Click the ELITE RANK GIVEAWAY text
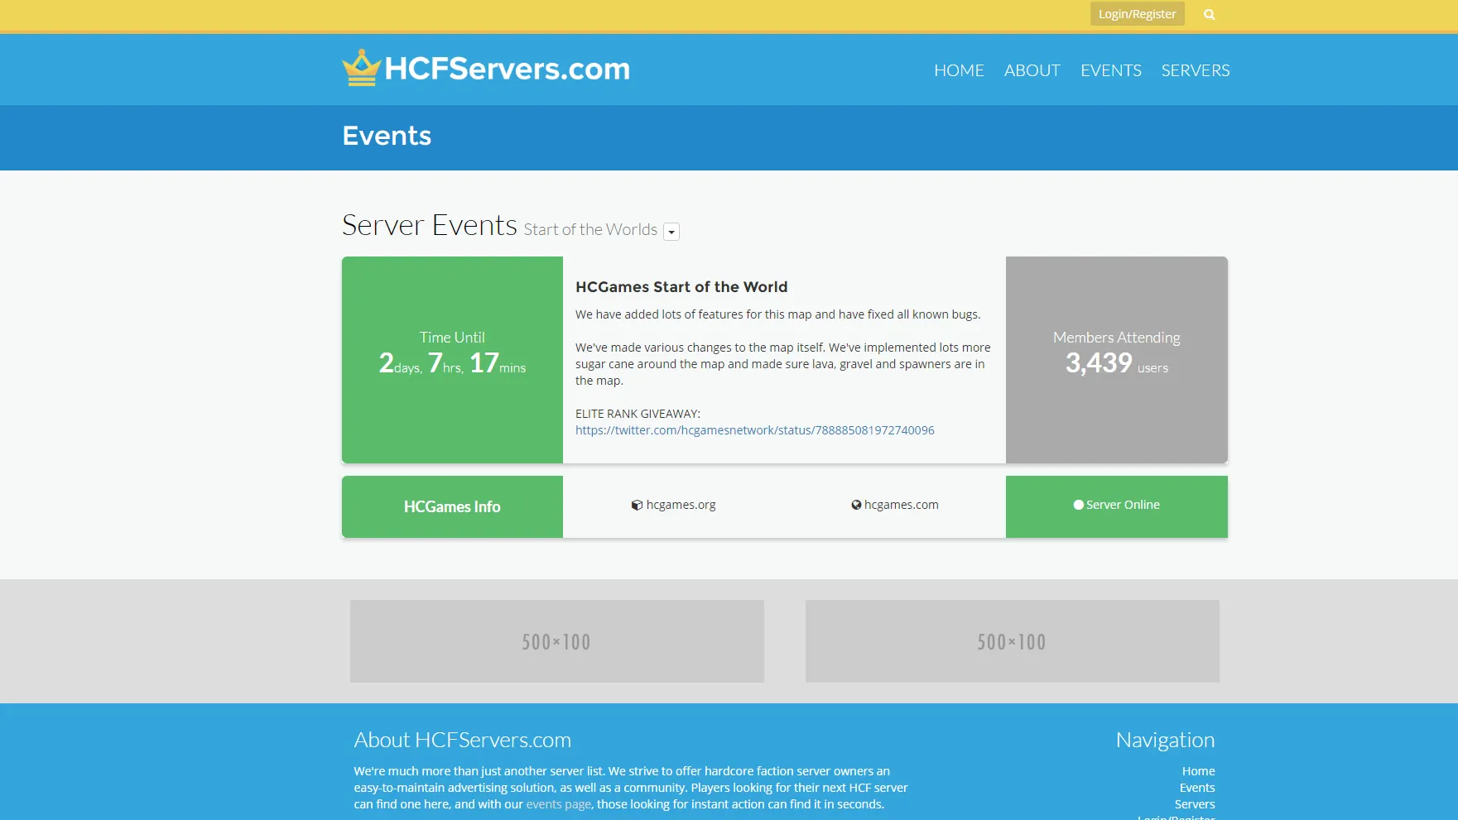This screenshot has width=1458, height=820. [638, 414]
